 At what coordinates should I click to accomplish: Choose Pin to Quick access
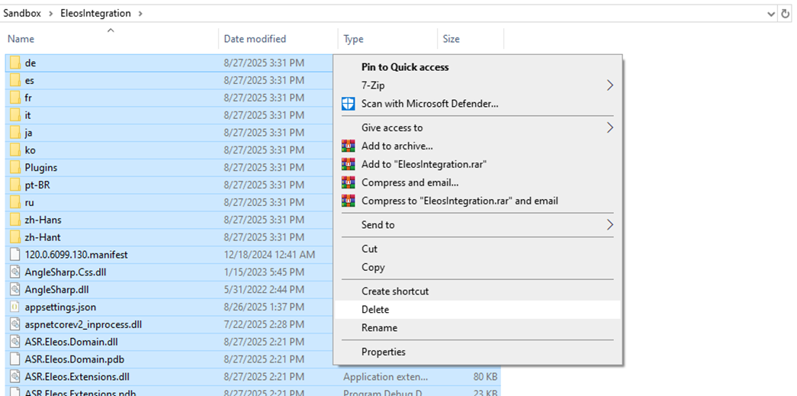(405, 67)
